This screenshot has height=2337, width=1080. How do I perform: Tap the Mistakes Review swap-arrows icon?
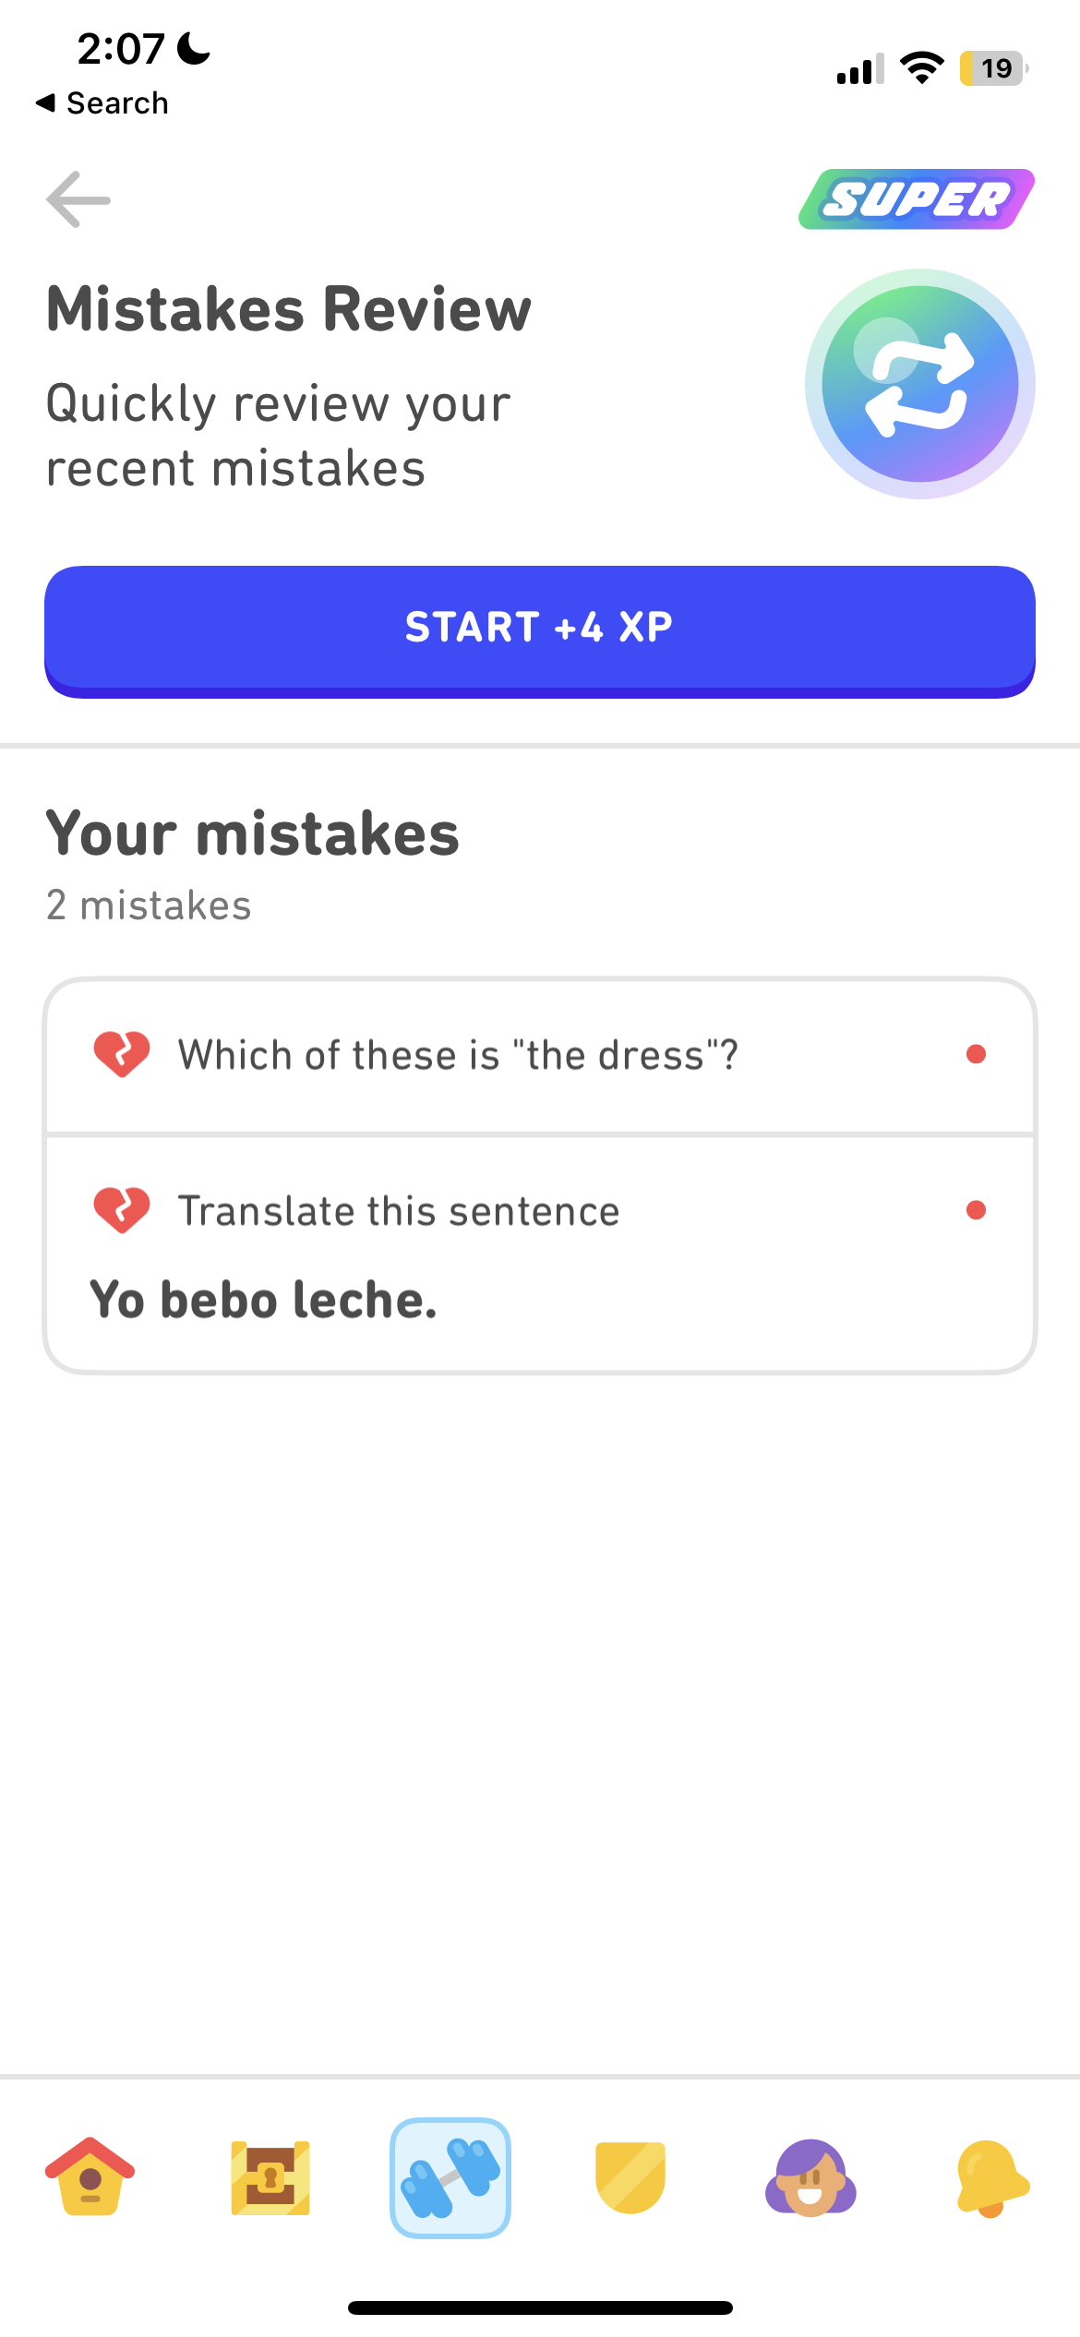pyautogui.click(x=919, y=384)
